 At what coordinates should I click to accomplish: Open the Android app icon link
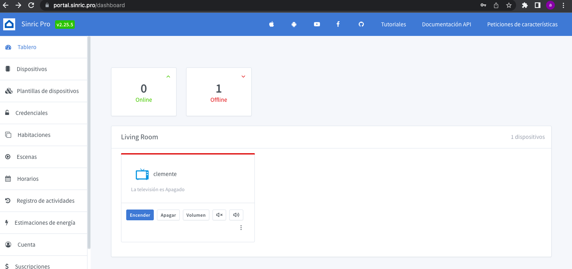(294, 24)
